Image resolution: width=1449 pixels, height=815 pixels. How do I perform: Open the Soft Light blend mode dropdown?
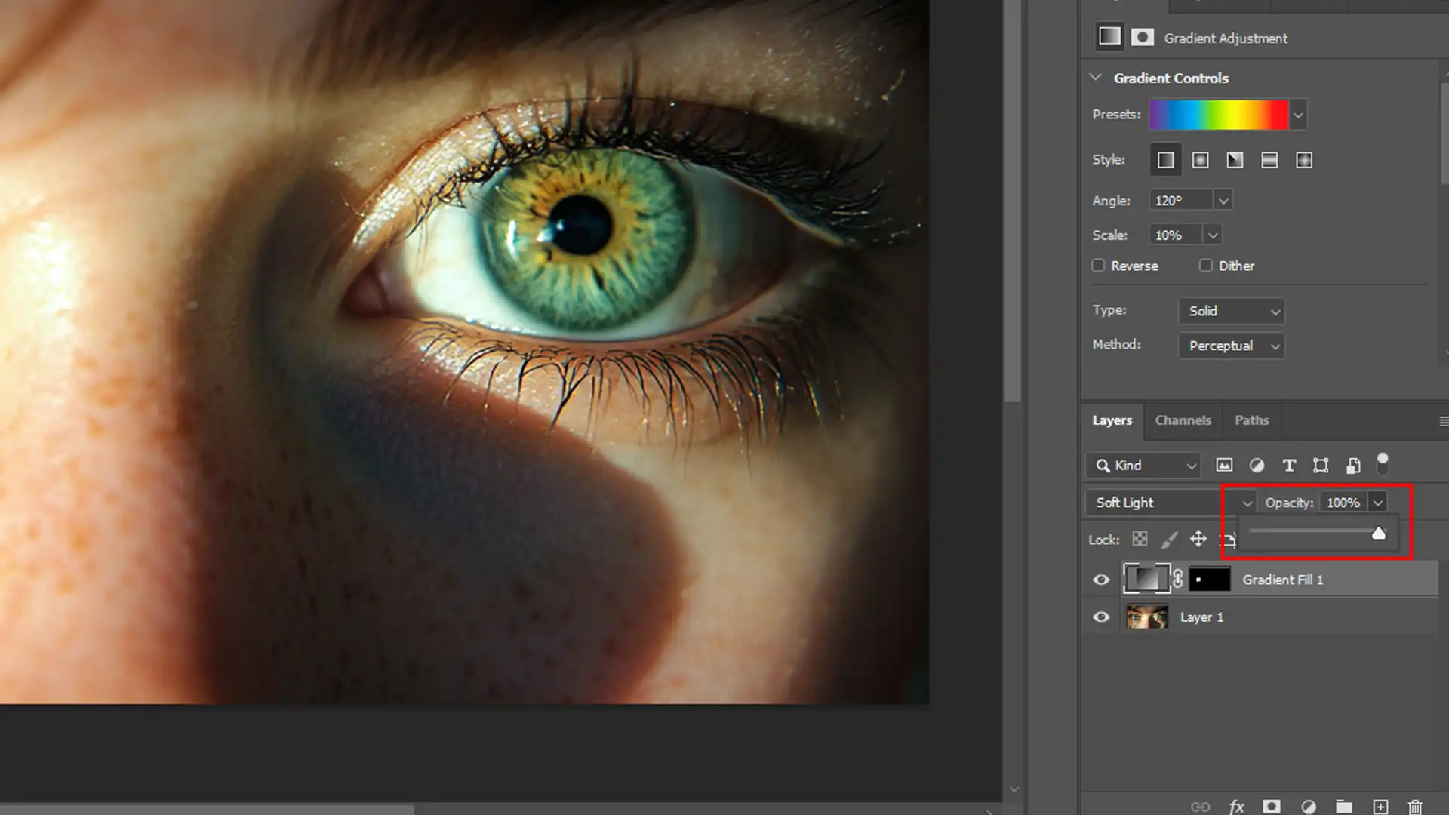tap(1171, 503)
